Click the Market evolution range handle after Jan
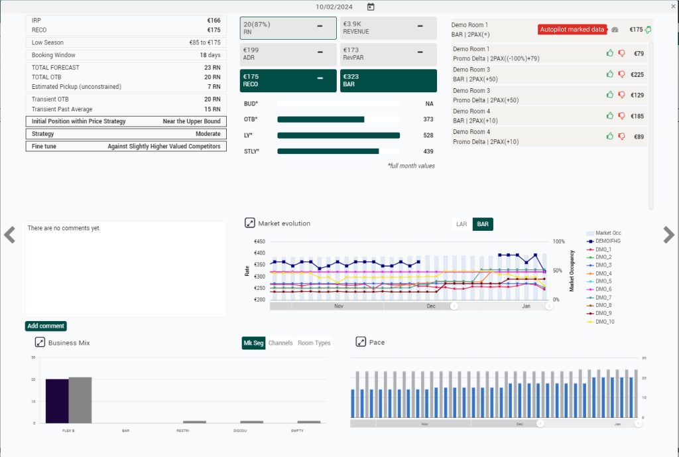Image resolution: width=679 pixels, height=457 pixels. (x=549, y=306)
